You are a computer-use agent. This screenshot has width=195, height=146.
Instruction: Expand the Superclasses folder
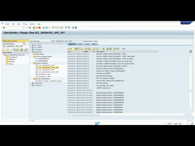point(5,57)
